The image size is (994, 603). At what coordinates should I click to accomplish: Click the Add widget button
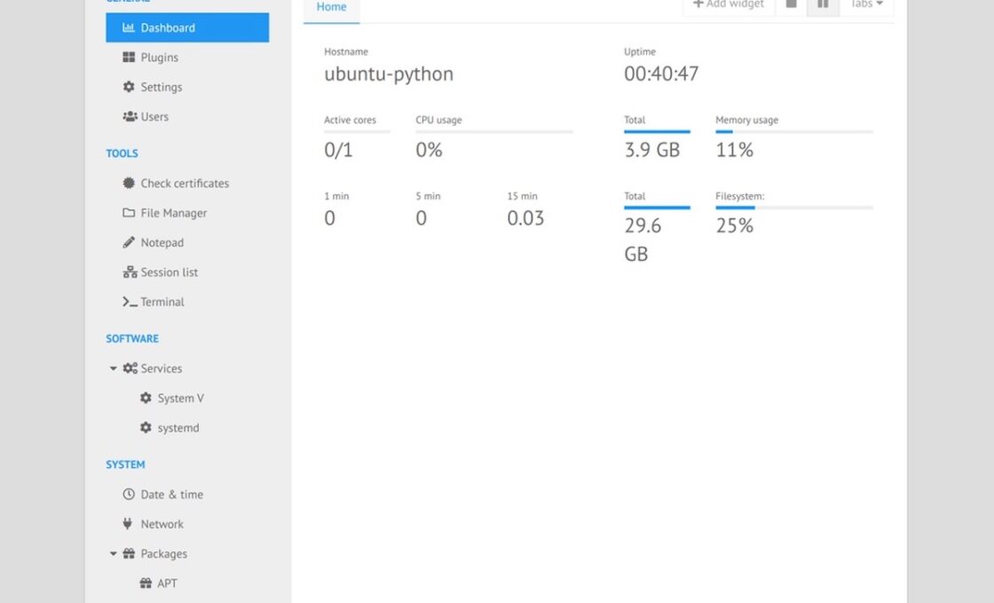tap(728, 4)
